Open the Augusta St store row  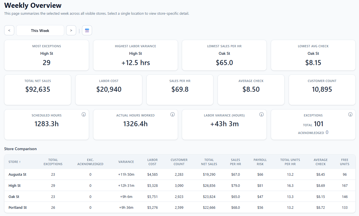[x=180, y=174]
